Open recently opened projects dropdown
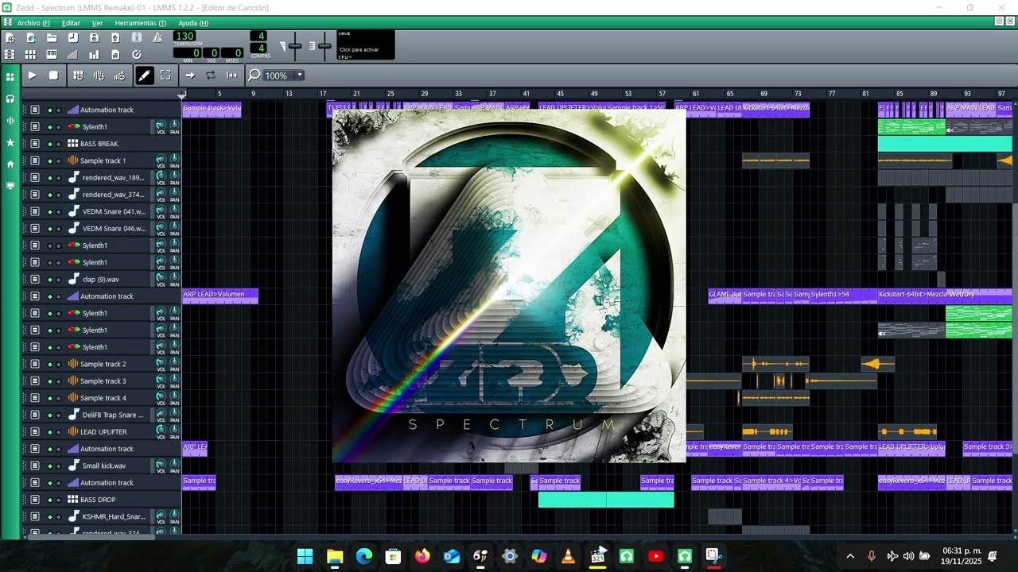The height and width of the screenshot is (572, 1018). coord(72,37)
